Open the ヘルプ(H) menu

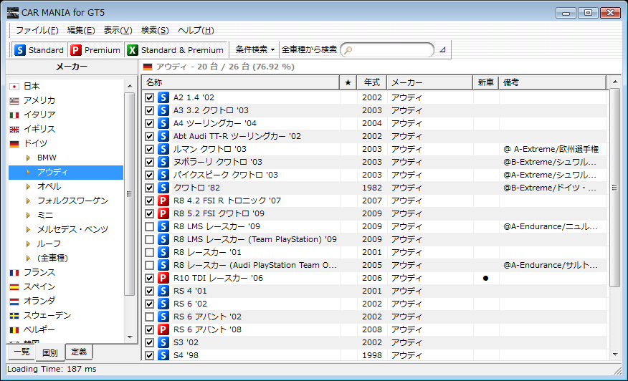point(196,30)
